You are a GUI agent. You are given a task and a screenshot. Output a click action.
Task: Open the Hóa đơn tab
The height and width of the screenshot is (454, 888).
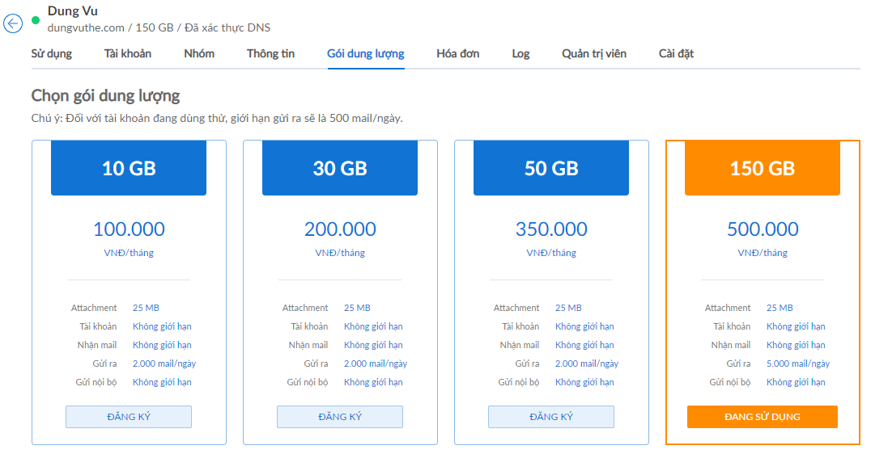(x=458, y=53)
